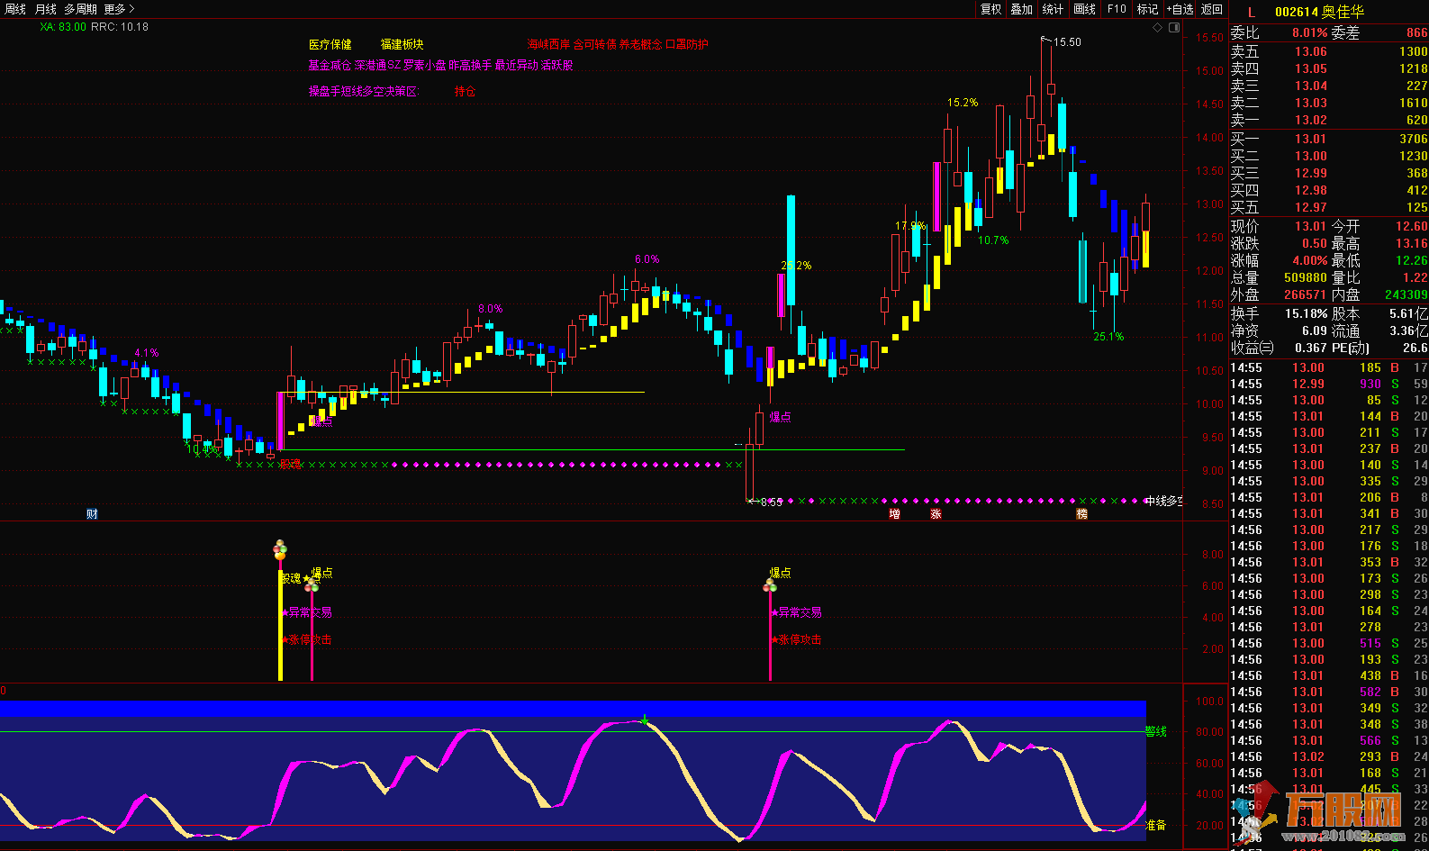The image size is (1429, 851).
Task: Open the 叠加 overlay option
Action: 1021,9
